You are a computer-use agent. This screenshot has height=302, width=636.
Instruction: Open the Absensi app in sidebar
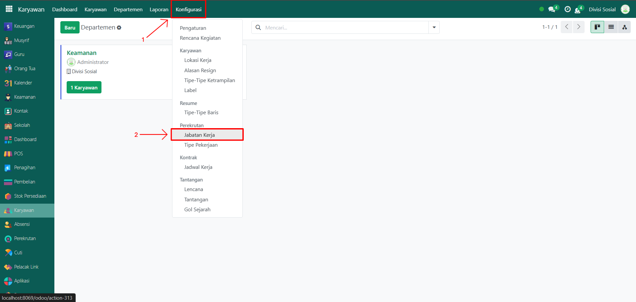tap(22, 224)
